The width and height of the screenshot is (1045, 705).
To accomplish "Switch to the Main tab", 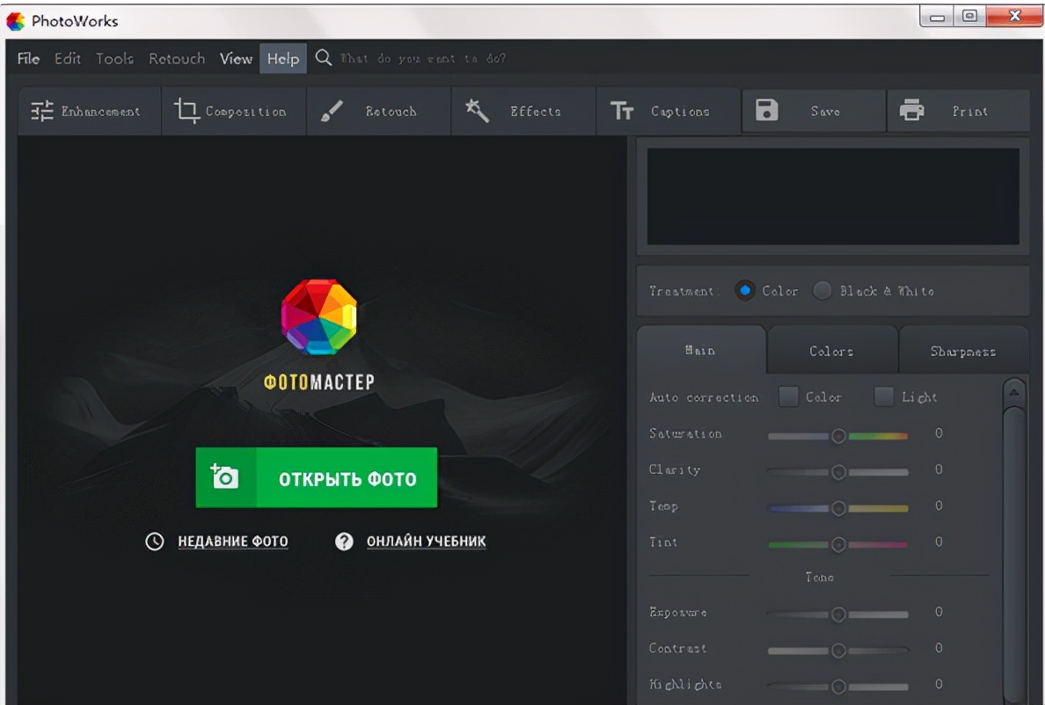I will (701, 350).
